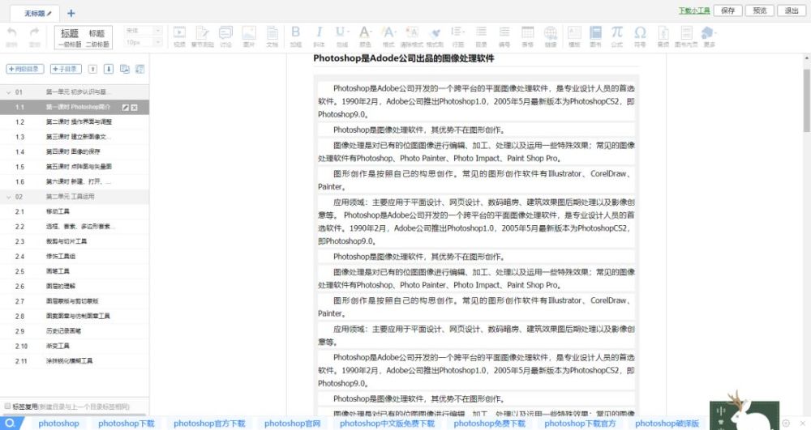This screenshot has width=811, height=430.
Task: Open lesson 1.4 图像的保存
Action: click(75, 151)
